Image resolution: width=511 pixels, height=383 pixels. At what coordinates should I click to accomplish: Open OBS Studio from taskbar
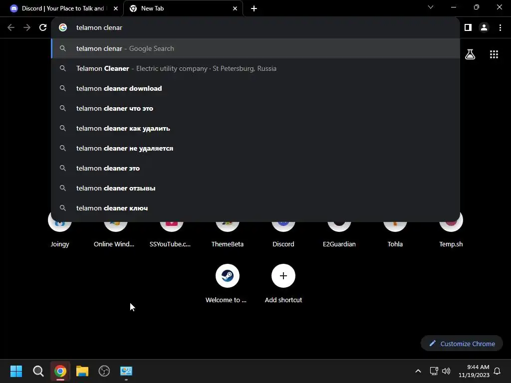[104, 371]
